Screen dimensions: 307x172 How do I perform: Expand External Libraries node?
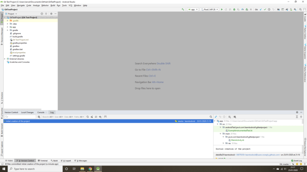pos(5,59)
